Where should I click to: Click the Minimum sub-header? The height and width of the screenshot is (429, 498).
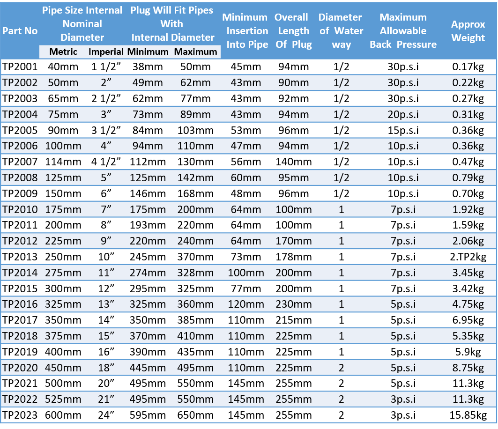point(148,52)
